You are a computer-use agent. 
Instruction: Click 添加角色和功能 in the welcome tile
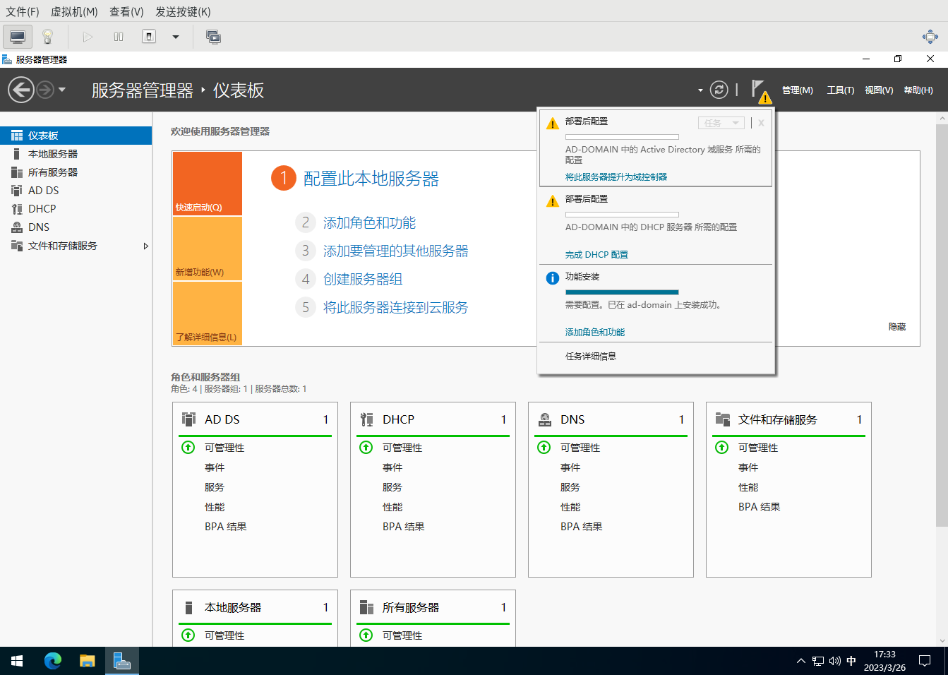[x=369, y=223]
